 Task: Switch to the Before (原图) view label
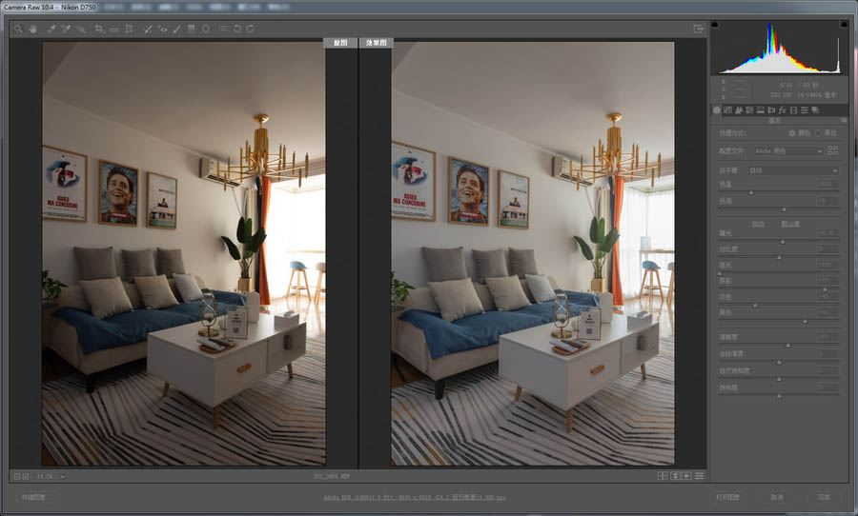click(x=340, y=42)
